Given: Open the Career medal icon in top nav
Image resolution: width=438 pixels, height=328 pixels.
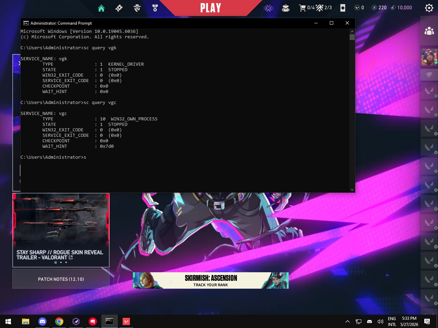Looking at the screenshot, I should coord(155,8).
